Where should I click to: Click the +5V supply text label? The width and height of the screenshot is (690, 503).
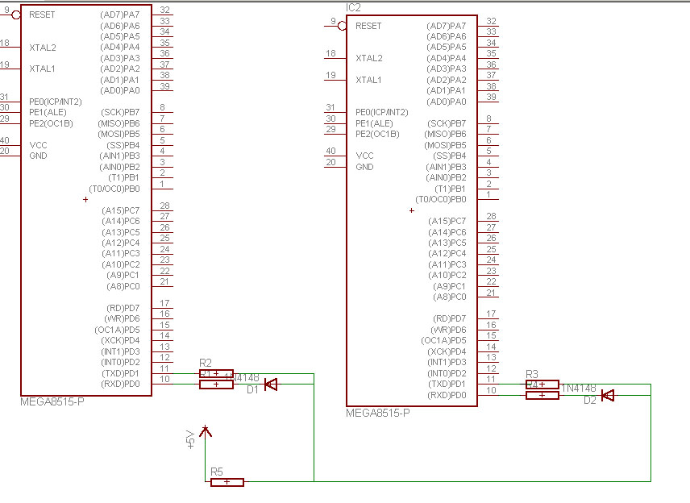[x=190, y=439]
